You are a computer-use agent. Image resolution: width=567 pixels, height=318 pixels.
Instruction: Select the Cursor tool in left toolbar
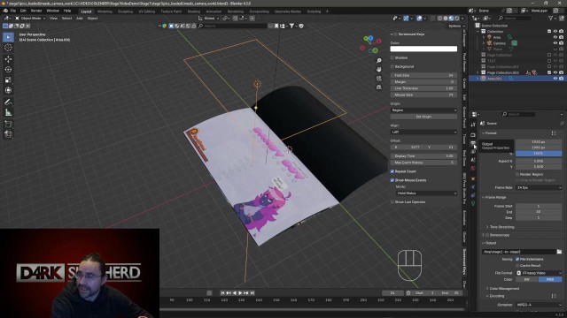(x=8, y=48)
